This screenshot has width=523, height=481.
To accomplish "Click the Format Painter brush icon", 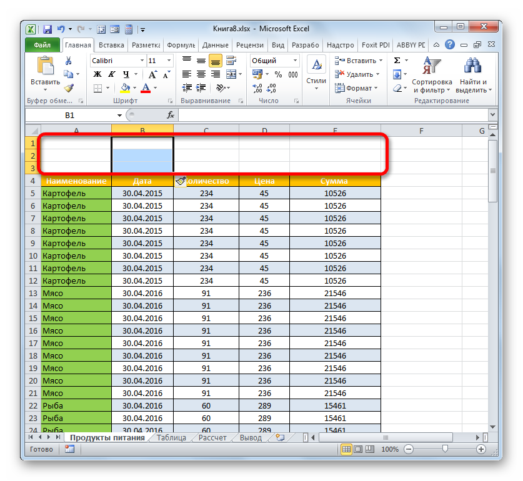I will [x=69, y=88].
